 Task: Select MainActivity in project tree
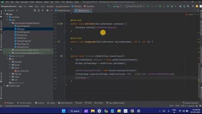click(x=22, y=35)
